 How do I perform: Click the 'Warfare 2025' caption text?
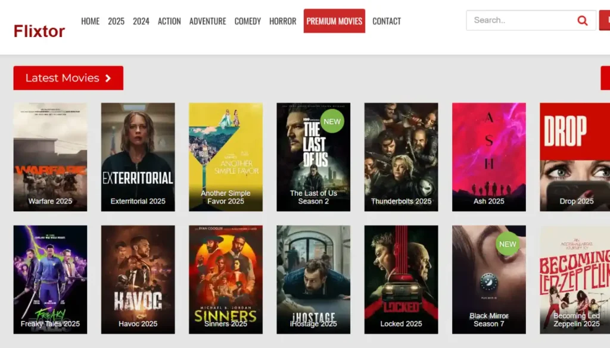point(50,201)
